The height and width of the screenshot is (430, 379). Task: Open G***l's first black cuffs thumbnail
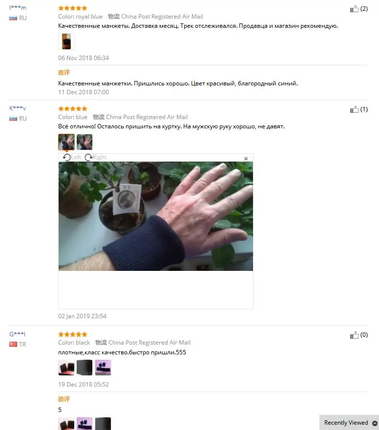[66, 368]
